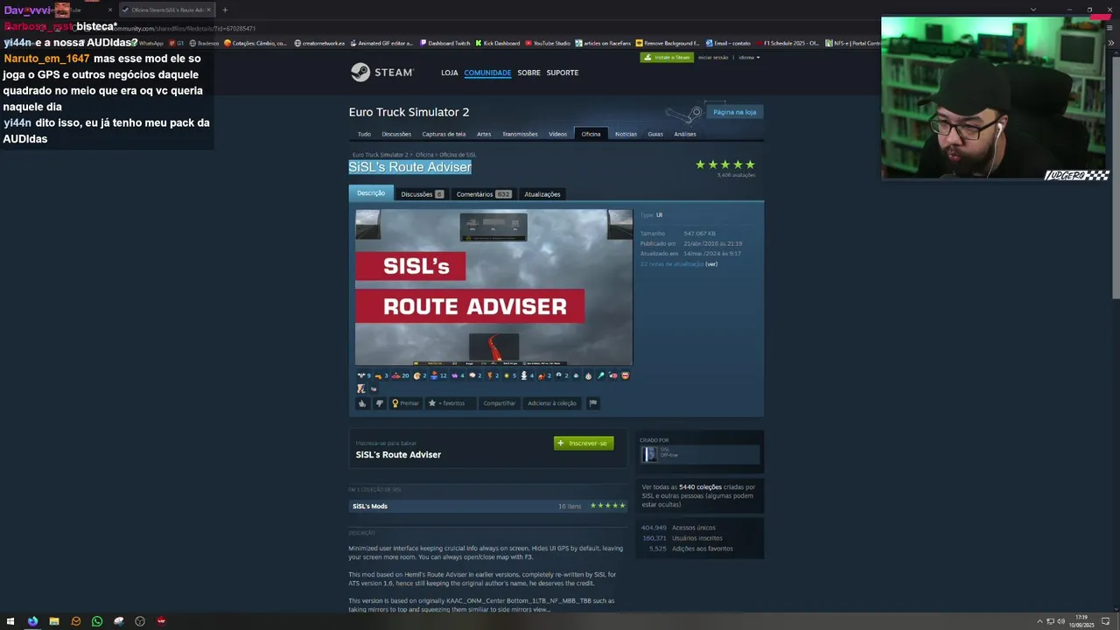Select the Vídeos hub tab
Image resolution: width=1120 pixels, height=630 pixels.
558,134
